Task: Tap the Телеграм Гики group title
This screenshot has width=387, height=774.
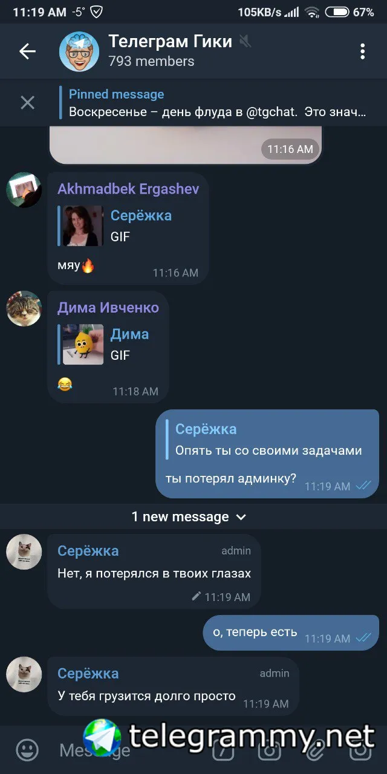Action: 170,41
